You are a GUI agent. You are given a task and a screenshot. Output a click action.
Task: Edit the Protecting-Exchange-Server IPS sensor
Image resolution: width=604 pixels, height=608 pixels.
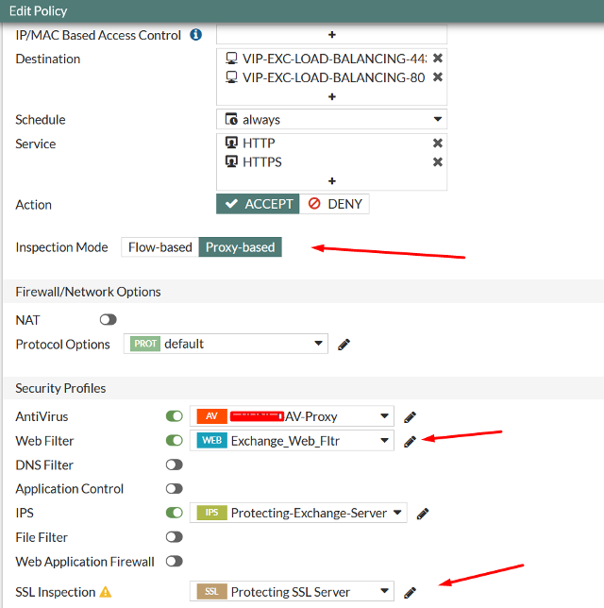point(423,514)
